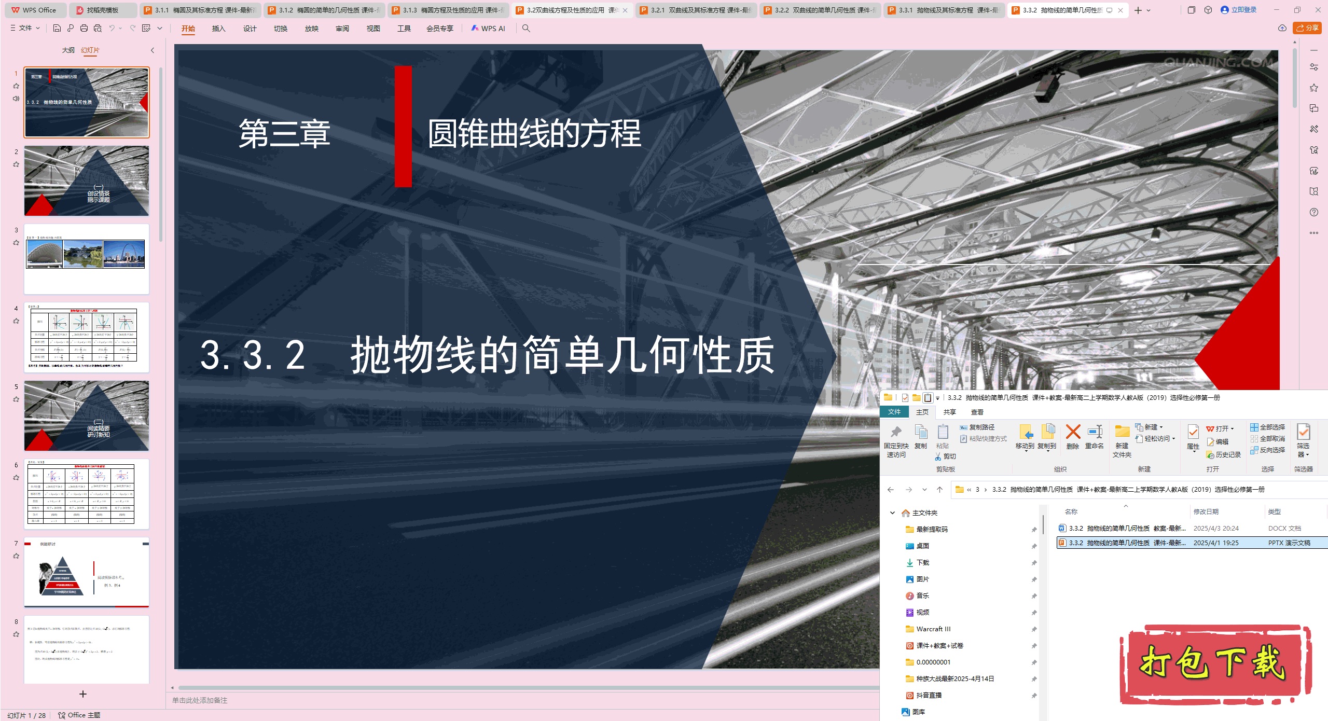Screen dimensions: 1328x721
Task: Sort Explorer list by 修改日期 column
Action: pos(1206,511)
